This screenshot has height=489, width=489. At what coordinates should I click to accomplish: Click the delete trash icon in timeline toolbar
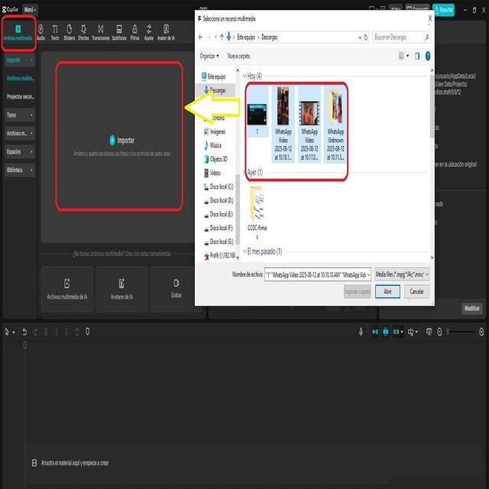[77, 332]
